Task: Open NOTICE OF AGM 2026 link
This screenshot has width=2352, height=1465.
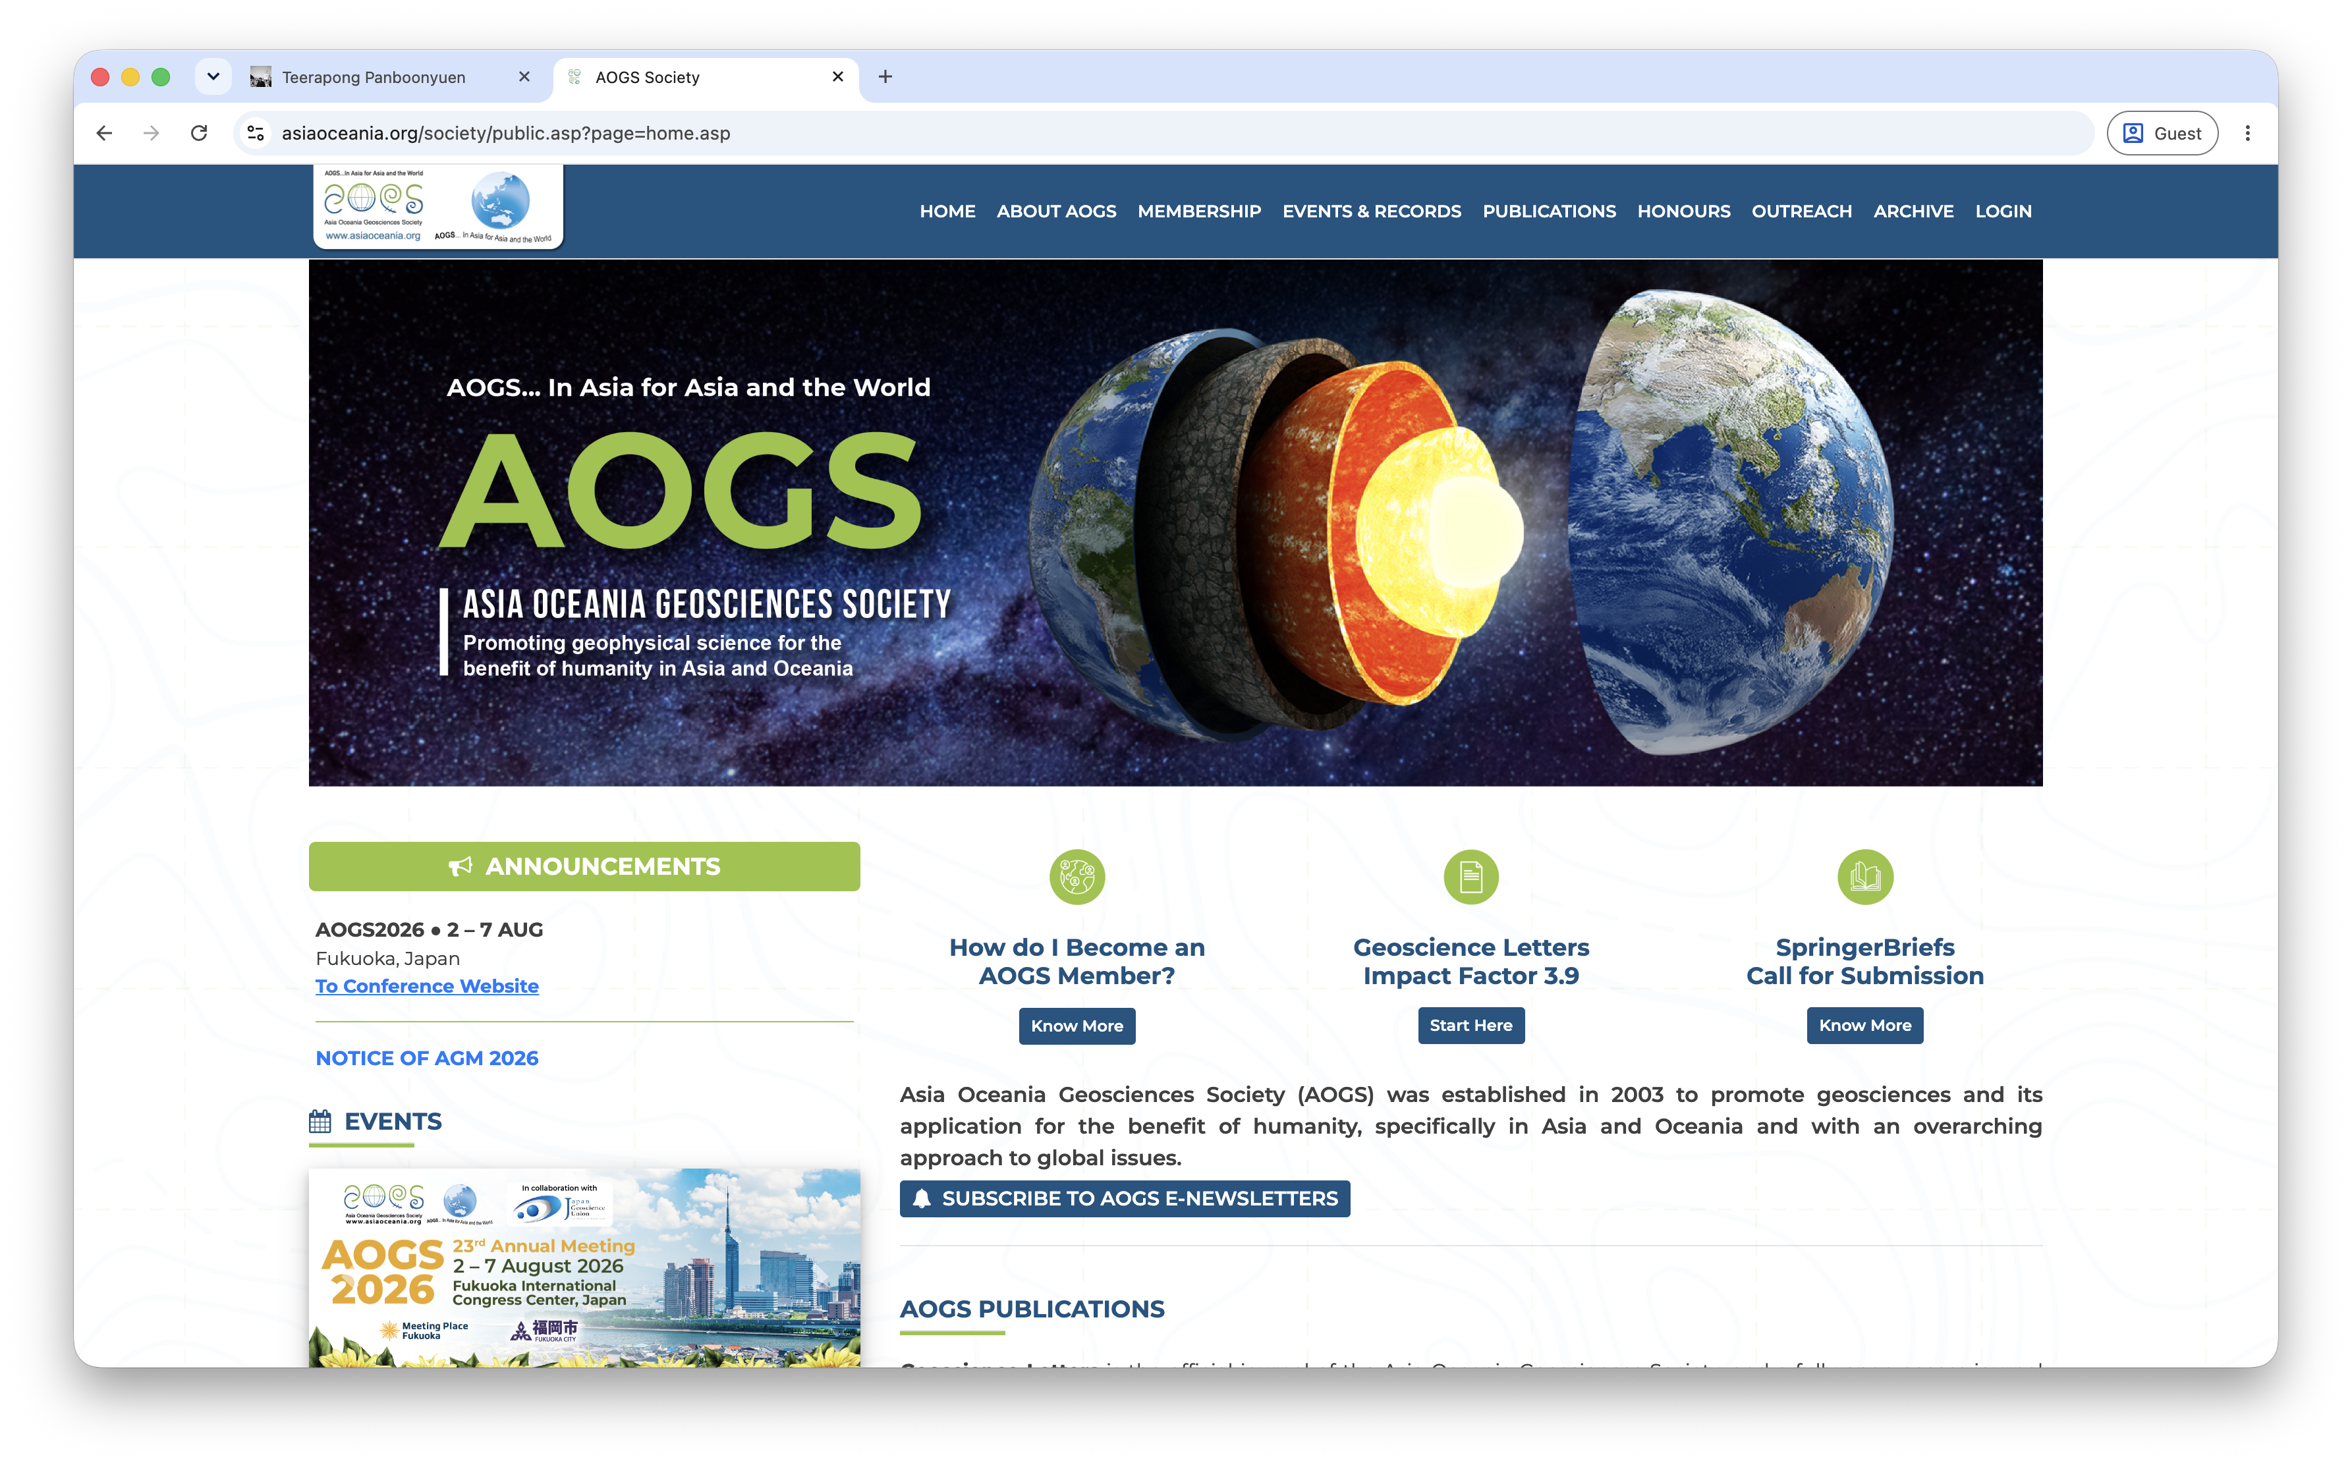Action: [x=426, y=1058]
